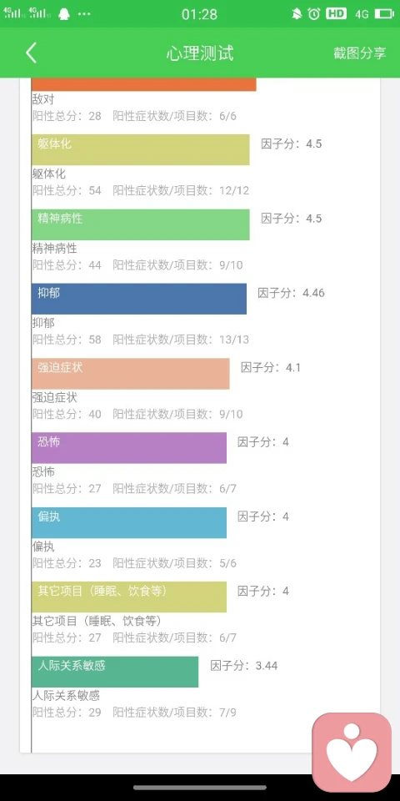Select the 偏执 cyan bar
400x801 pixels.
click(129, 522)
